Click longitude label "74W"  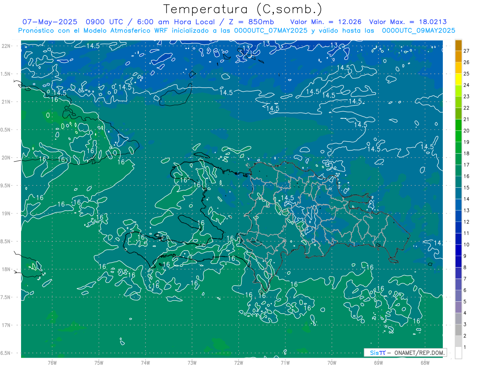[x=145, y=362]
